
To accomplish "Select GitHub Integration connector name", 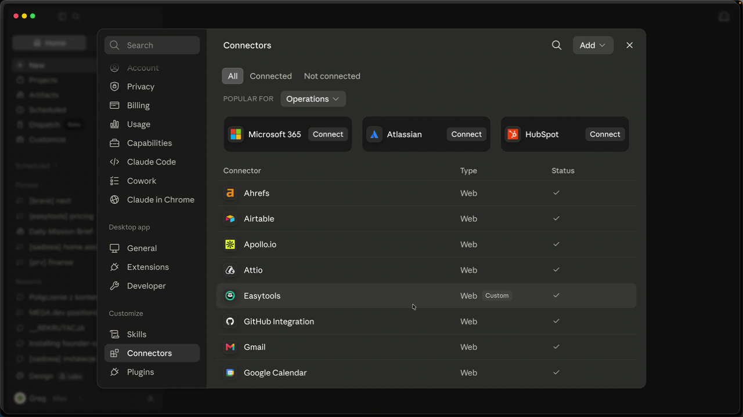I will click(279, 321).
